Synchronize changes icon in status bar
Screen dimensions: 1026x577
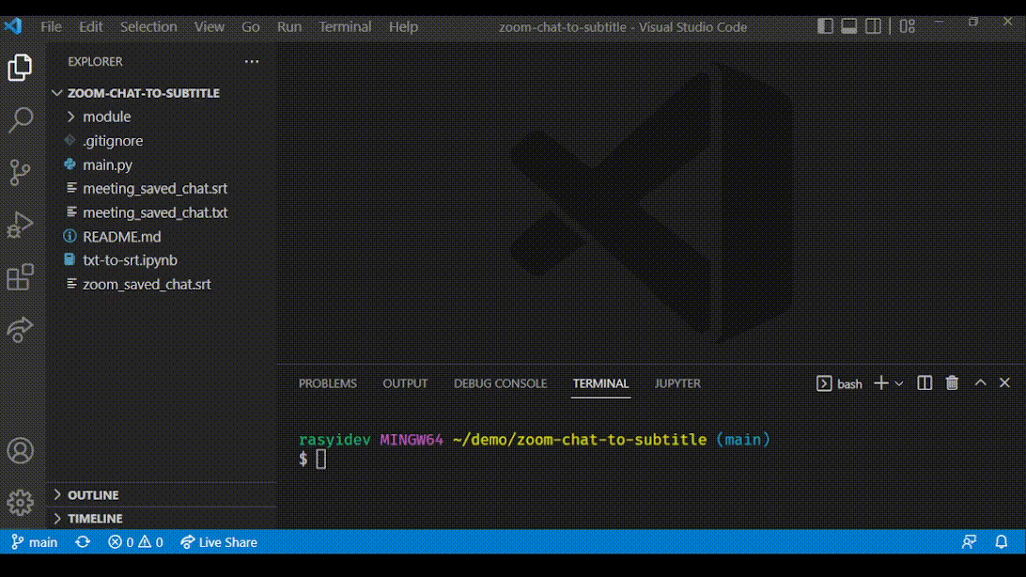[83, 542]
